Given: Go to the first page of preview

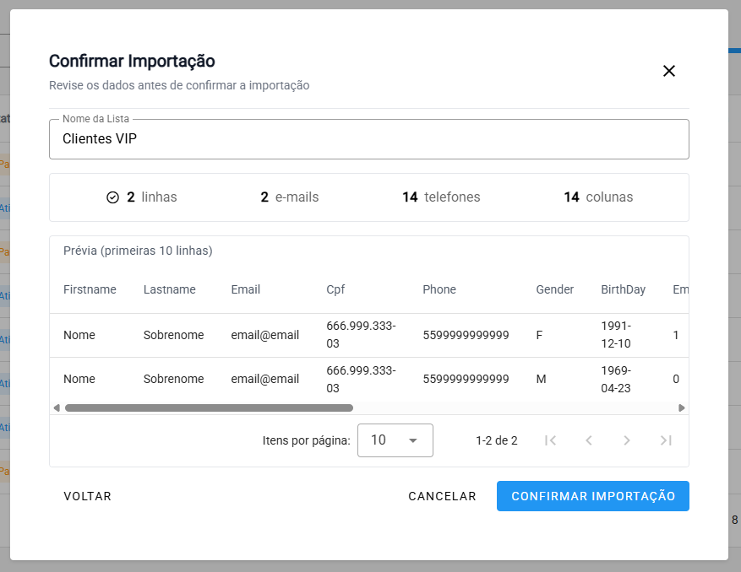Looking at the screenshot, I should (551, 440).
